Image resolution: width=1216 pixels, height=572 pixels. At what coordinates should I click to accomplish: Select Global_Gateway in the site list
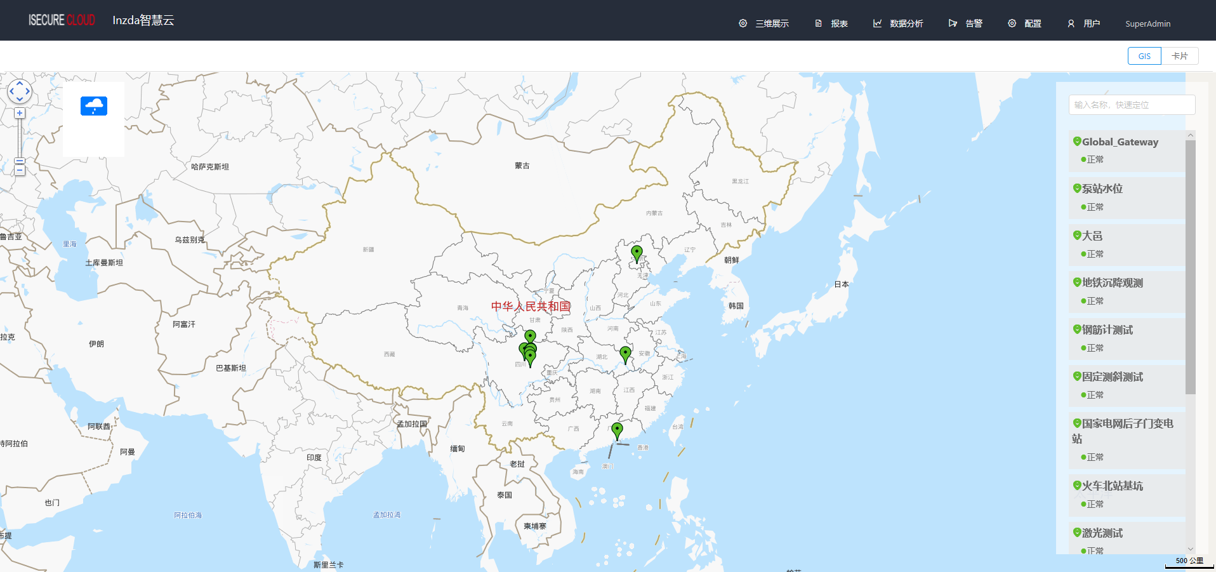click(1120, 142)
